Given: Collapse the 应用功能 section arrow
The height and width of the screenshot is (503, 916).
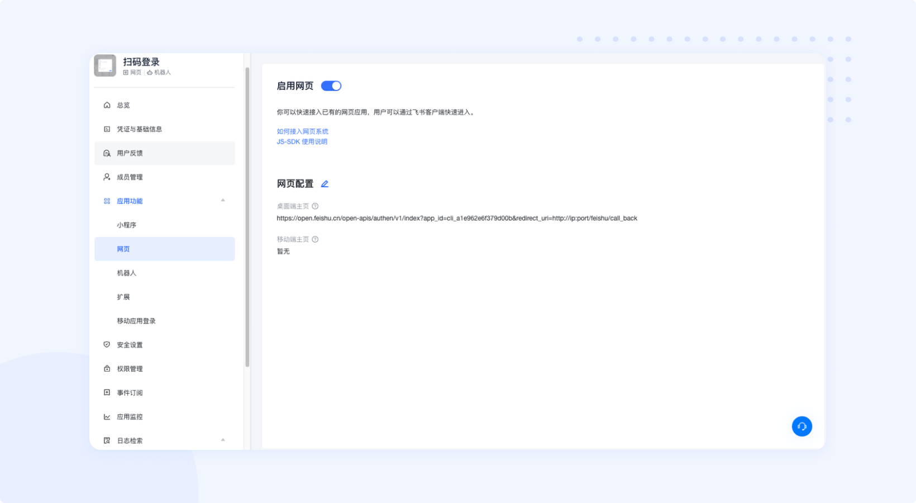Looking at the screenshot, I should (x=223, y=200).
